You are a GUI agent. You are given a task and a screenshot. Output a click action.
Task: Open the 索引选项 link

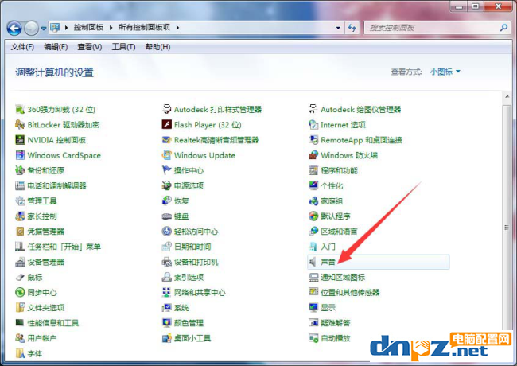click(189, 278)
